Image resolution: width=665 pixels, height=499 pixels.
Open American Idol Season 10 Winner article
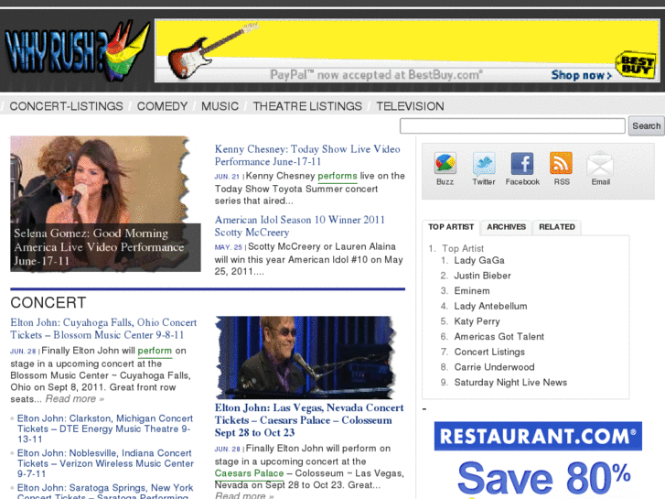point(299,226)
